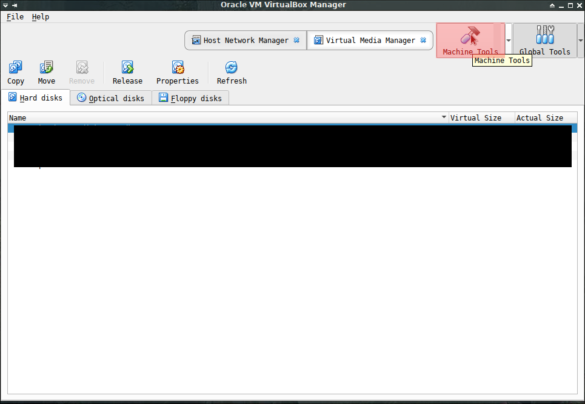
Task: Sort by the Actual Size column
Action: (x=546, y=118)
